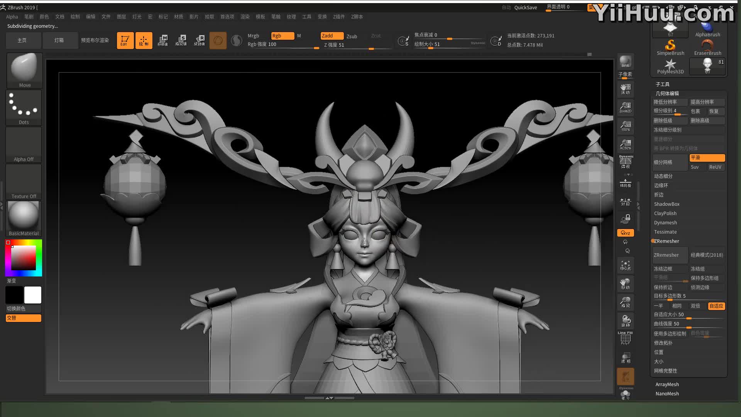
Task: Click the camera lock icon
Action: 625,219
